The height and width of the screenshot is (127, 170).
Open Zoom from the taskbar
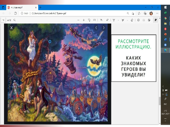(x=165, y=45)
